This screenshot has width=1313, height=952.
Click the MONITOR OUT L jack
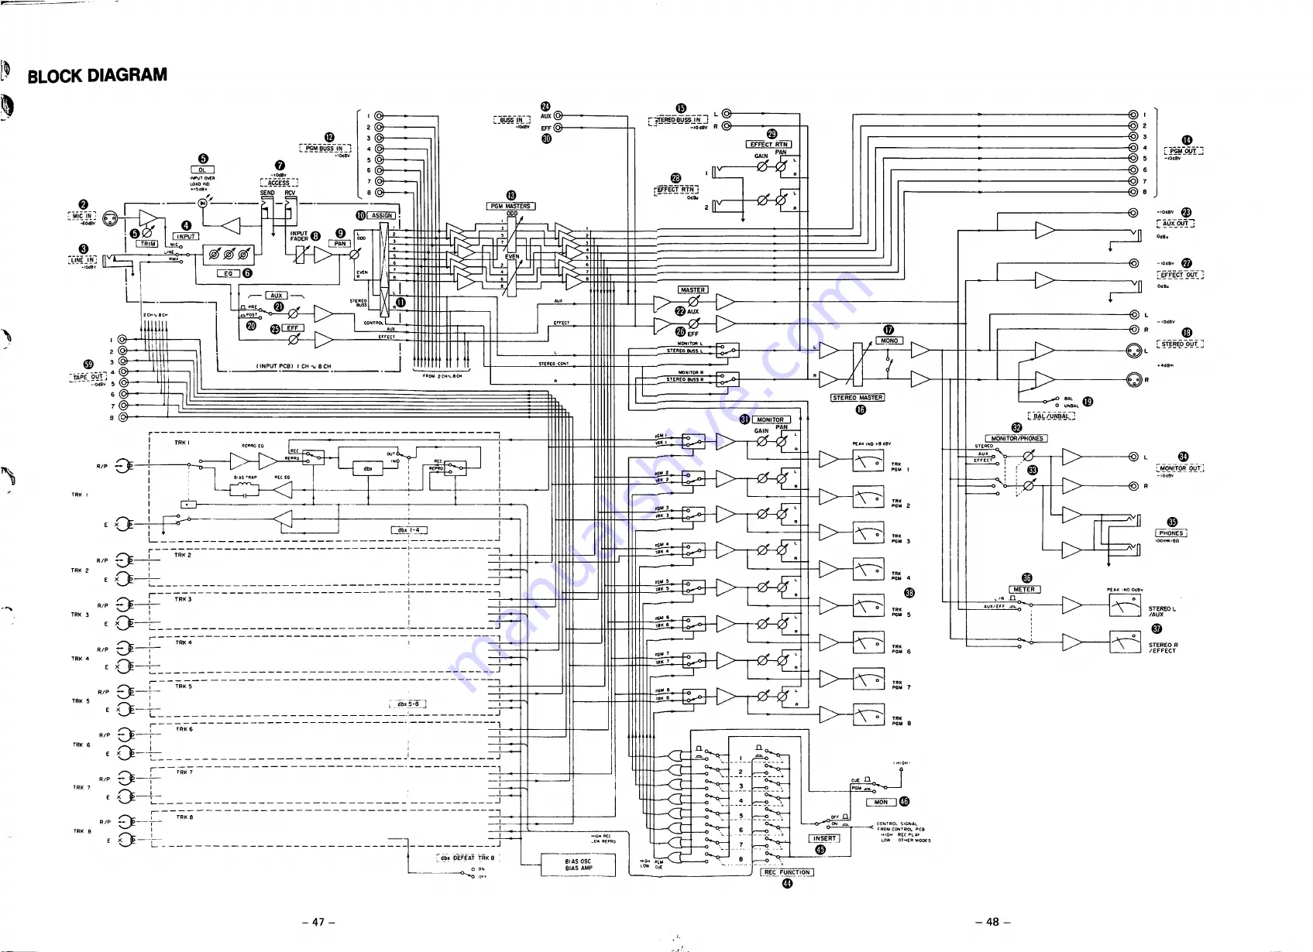click(1133, 457)
